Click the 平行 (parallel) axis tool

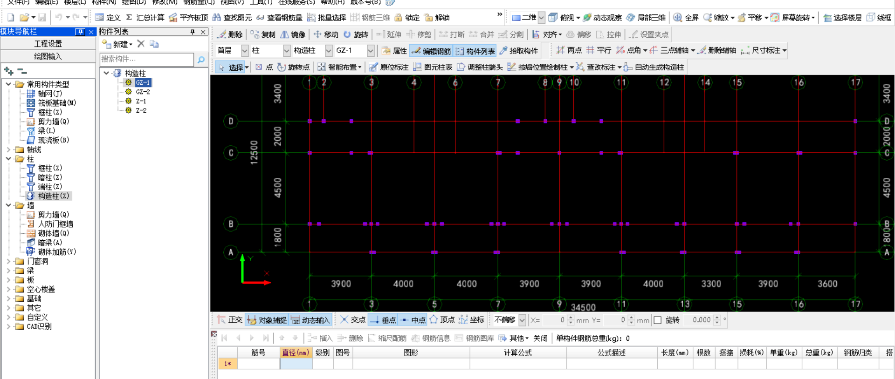[x=599, y=50]
